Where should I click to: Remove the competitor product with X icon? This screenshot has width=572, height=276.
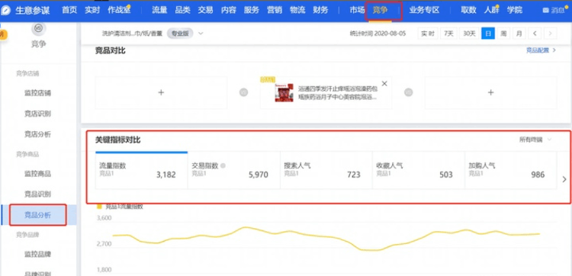pyautogui.click(x=384, y=84)
